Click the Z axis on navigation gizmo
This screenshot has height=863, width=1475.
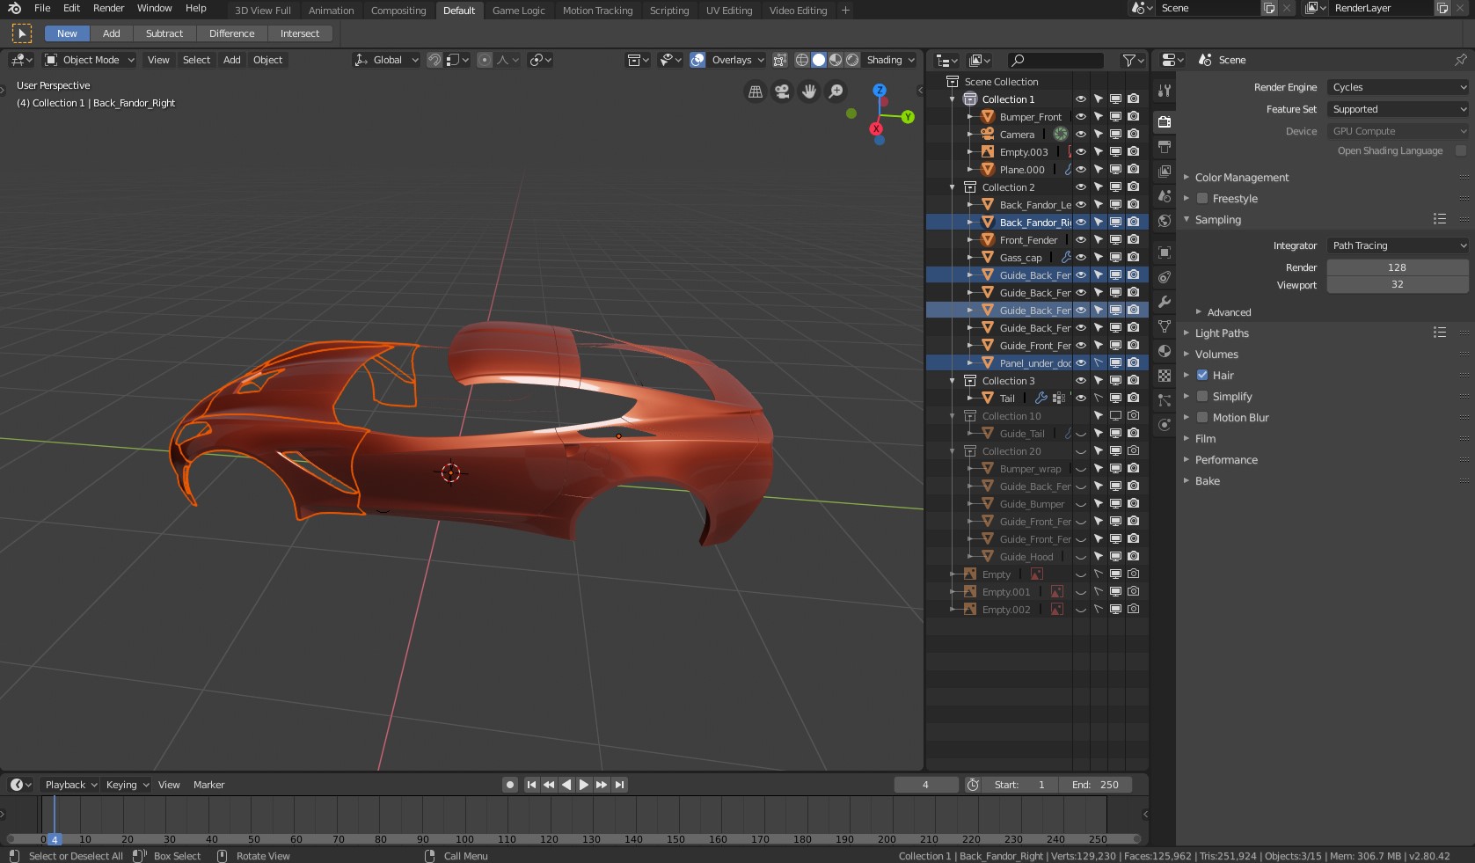(x=880, y=91)
